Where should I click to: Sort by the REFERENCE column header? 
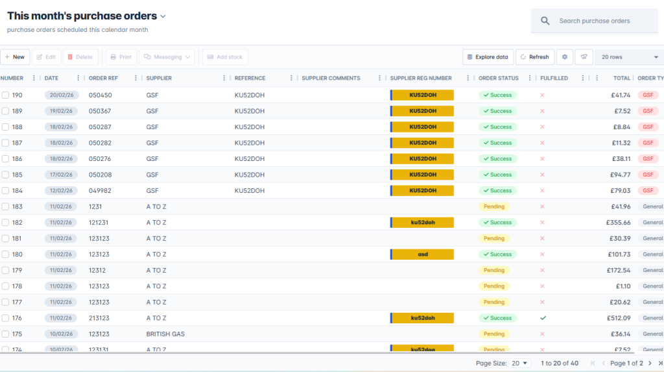250,78
